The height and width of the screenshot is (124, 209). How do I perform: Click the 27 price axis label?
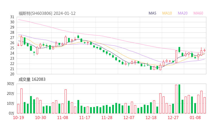(12, 38)
